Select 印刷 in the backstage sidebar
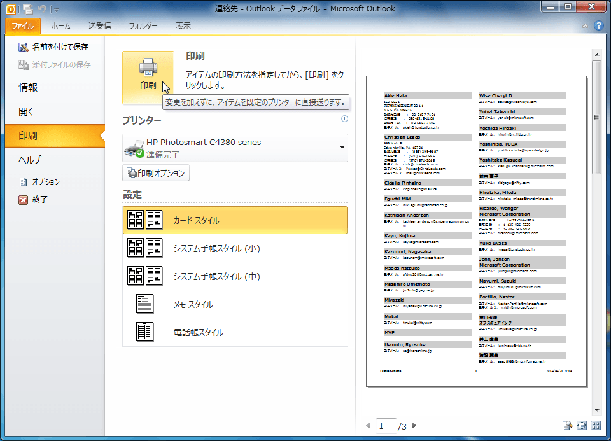The width and height of the screenshot is (611, 441). (55, 136)
